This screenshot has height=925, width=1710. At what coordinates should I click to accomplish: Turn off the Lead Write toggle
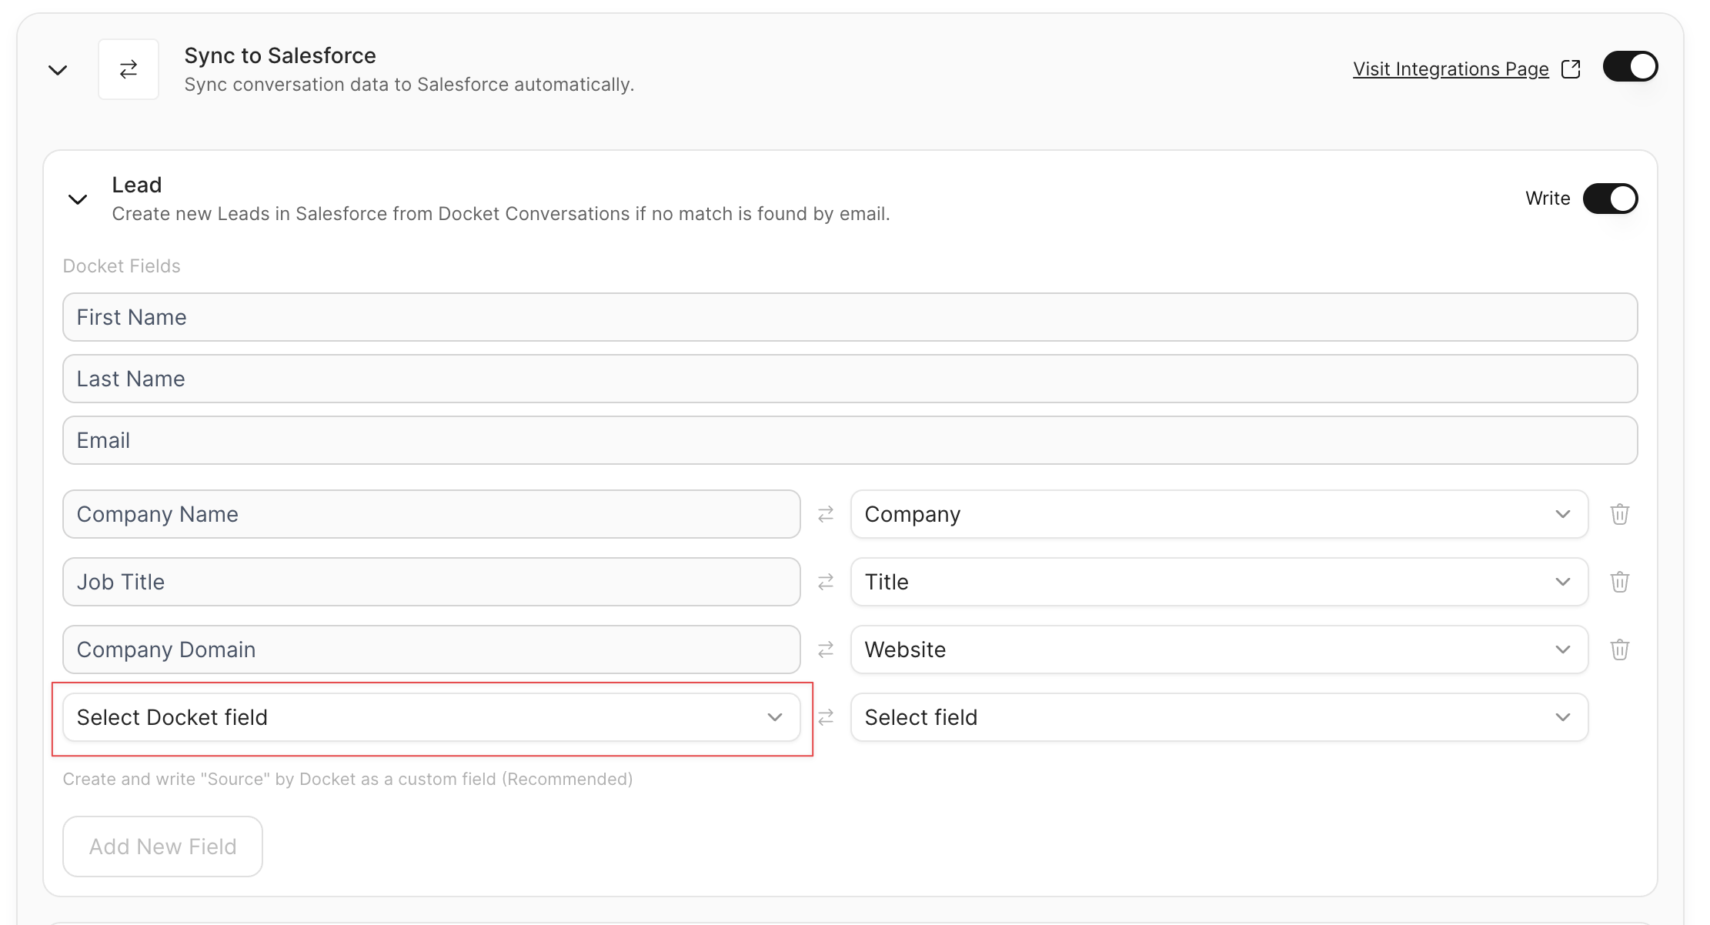point(1610,199)
